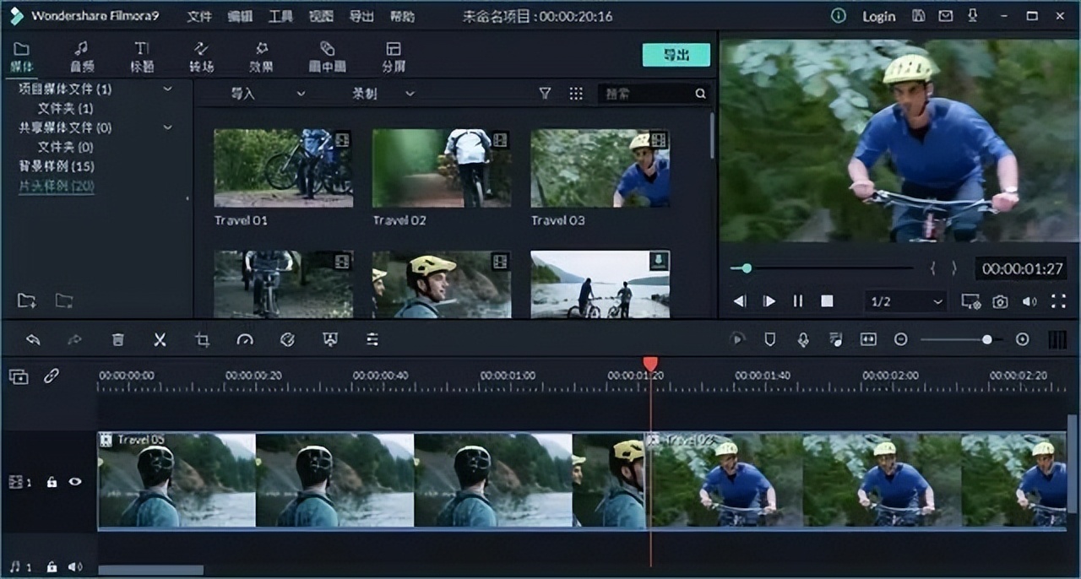This screenshot has width=1081, height=579.
Task: Select the split scissors tool
Action: [160, 339]
